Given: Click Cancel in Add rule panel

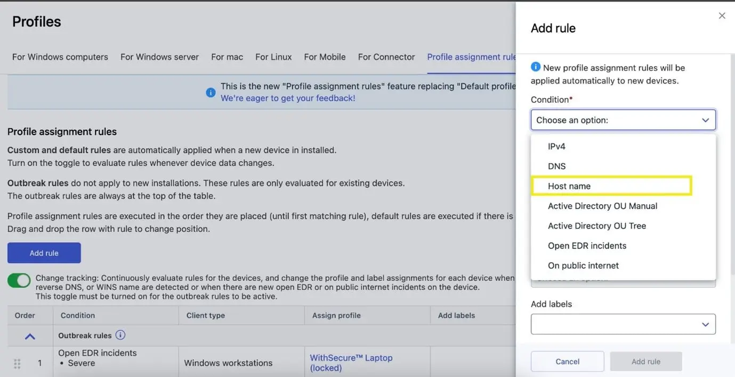Looking at the screenshot, I should (568, 362).
